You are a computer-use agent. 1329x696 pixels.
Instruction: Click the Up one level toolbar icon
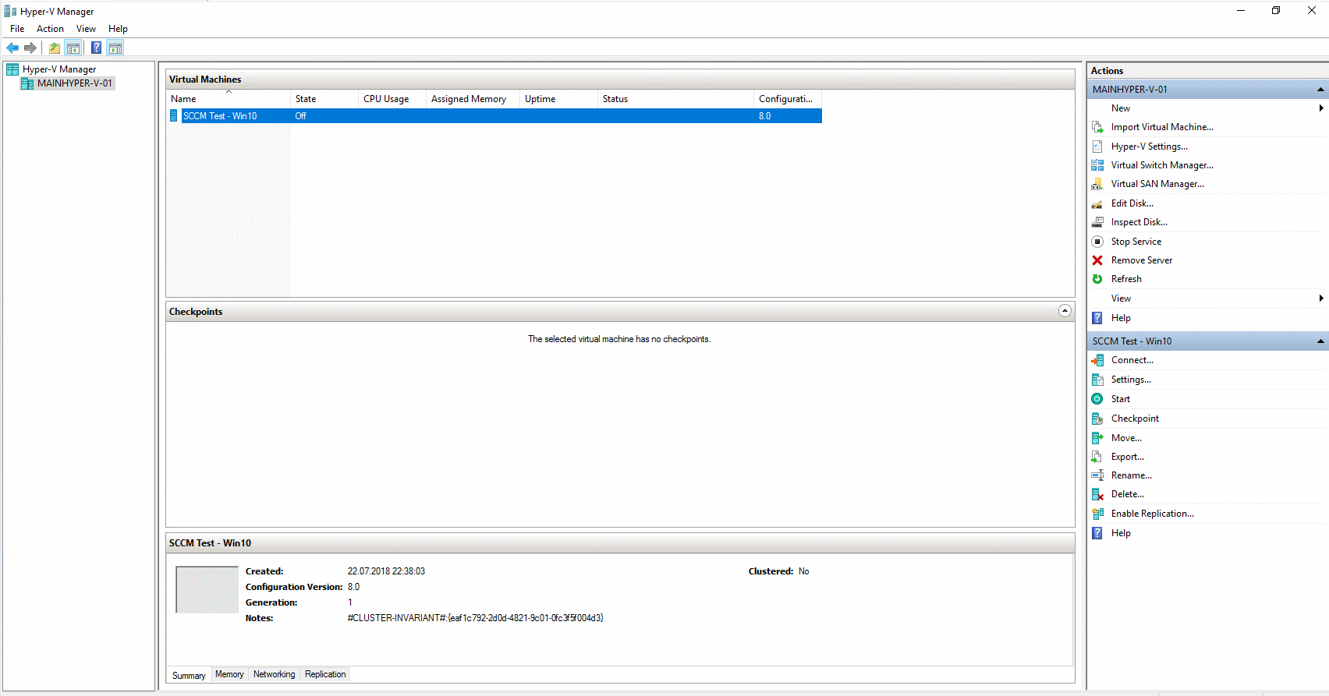tap(55, 48)
